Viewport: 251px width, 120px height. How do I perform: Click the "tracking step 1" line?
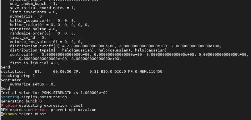(x=18, y=76)
